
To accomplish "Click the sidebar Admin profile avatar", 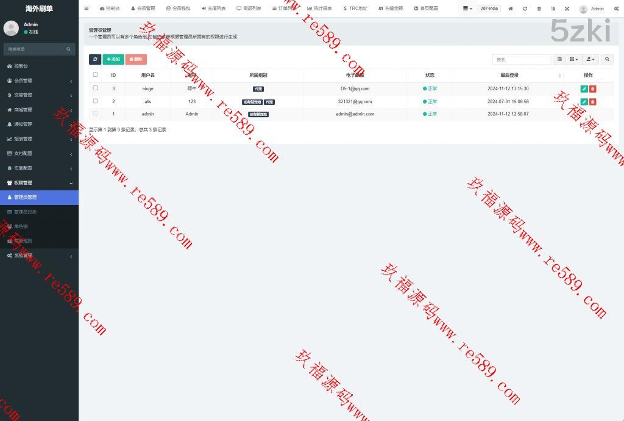I will coord(11,28).
